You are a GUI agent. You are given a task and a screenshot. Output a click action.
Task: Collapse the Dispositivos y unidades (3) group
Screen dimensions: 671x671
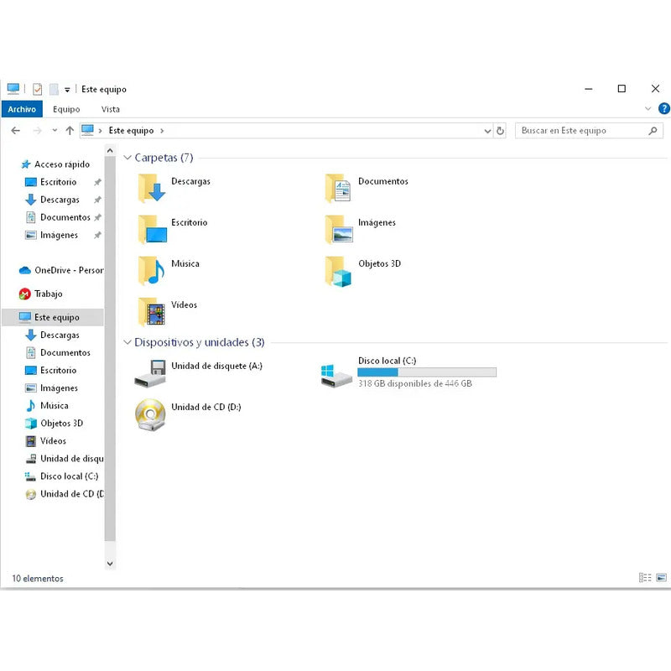coord(127,342)
